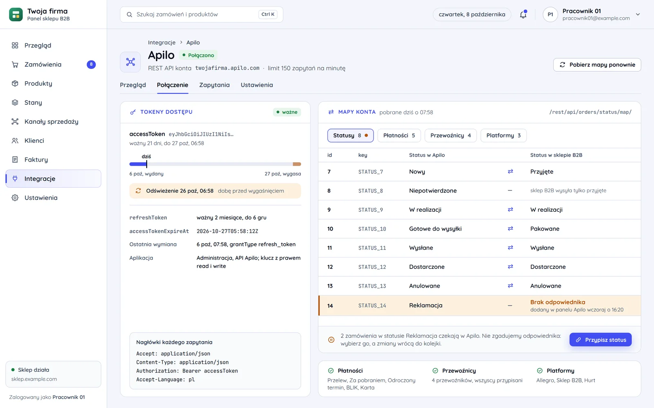Click the check icon beside Płatności summary

point(331,371)
